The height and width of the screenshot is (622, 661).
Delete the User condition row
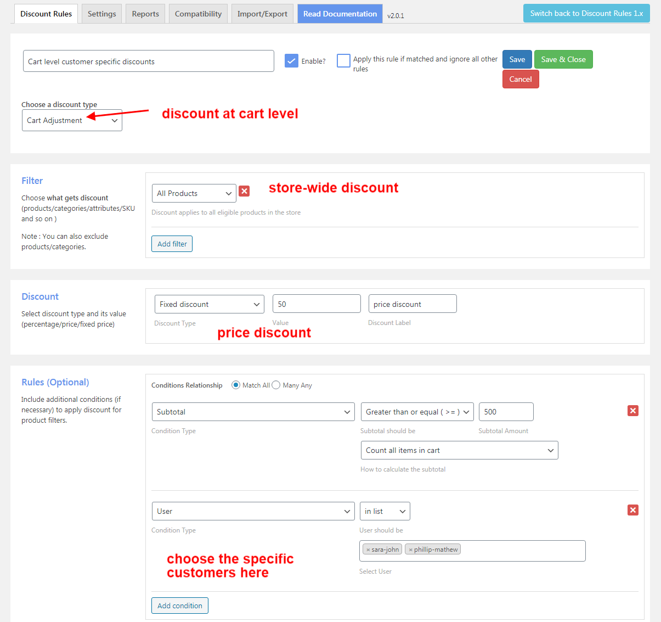pos(632,510)
